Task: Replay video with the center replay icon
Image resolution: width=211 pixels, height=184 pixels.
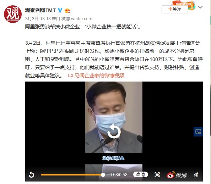Action: [x=114, y=131]
